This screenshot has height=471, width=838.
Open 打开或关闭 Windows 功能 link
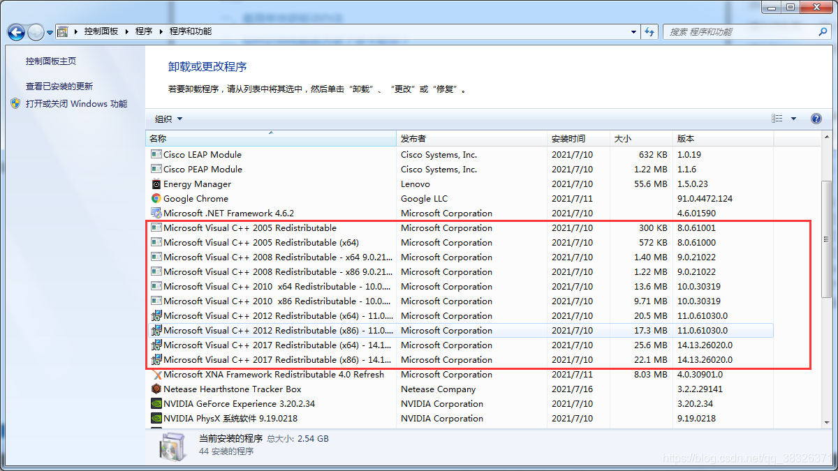click(77, 104)
